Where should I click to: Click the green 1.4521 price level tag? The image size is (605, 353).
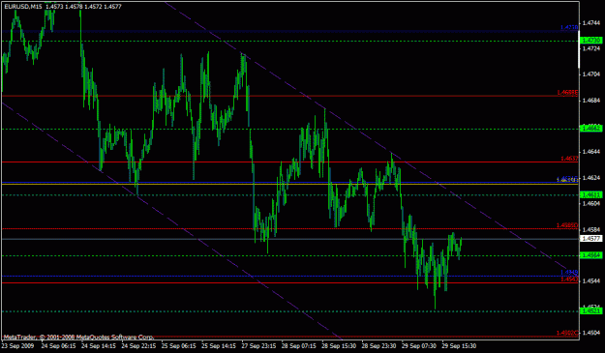pos(590,311)
